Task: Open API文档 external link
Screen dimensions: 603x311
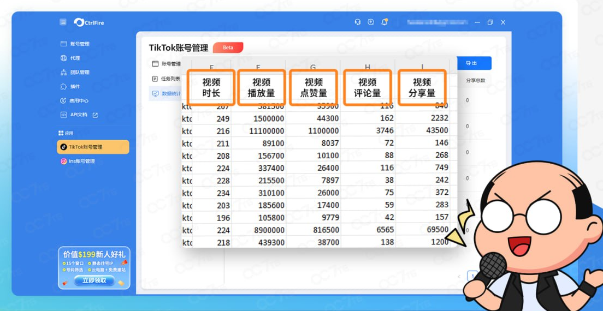Action: [x=79, y=115]
